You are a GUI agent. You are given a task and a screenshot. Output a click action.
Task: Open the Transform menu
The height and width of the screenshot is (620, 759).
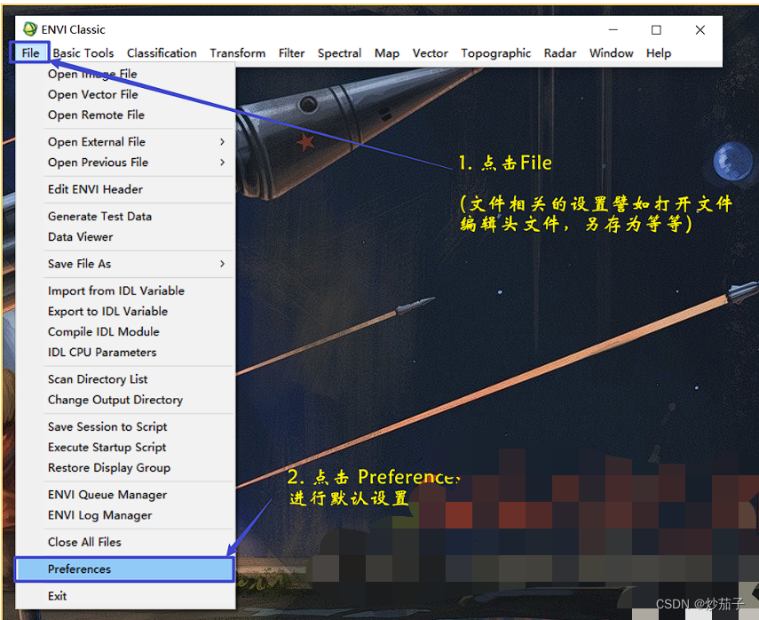[x=238, y=52]
